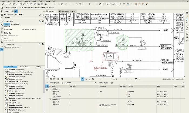This screenshot has height=113, width=189.
Task: Collapse the Attendees section
Action: pos(5,21)
